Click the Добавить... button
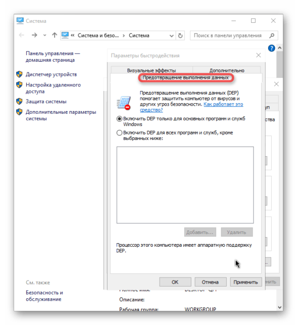297x325 pixels. 200,232
